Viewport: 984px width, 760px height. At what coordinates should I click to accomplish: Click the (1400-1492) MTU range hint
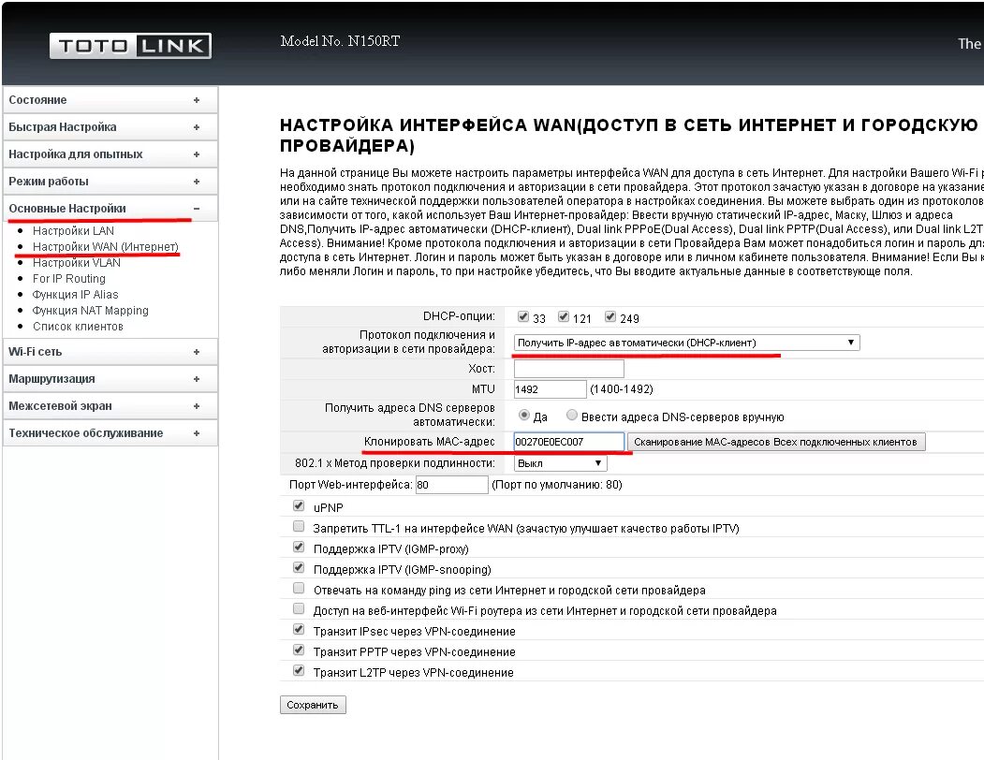622,389
